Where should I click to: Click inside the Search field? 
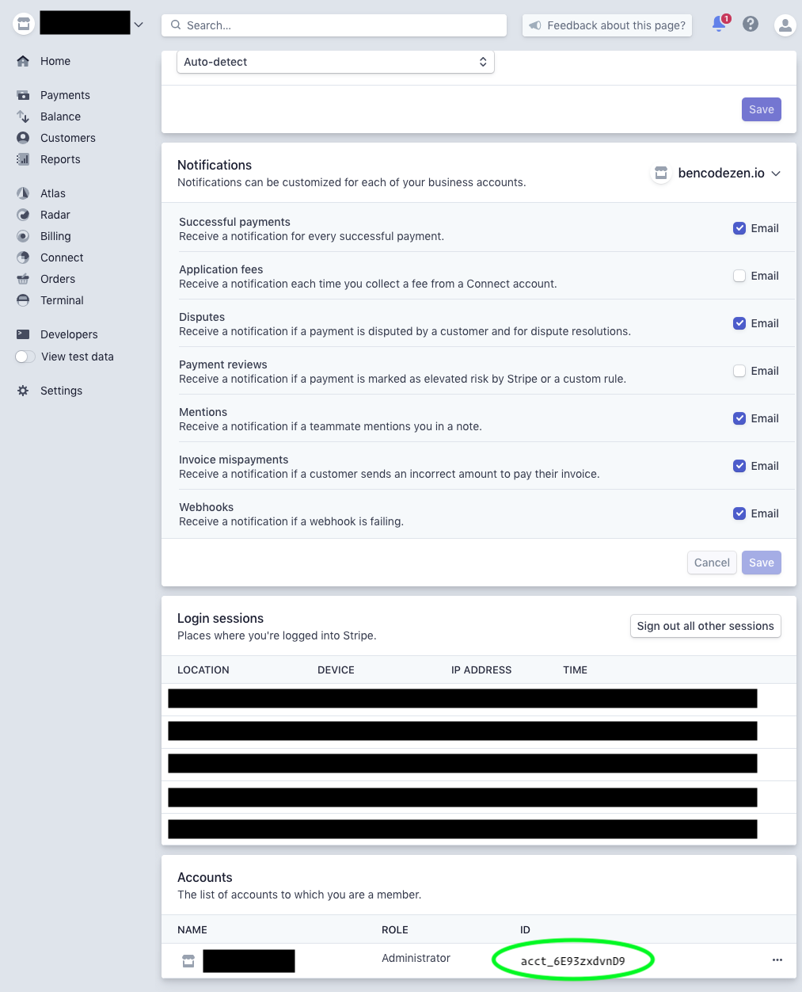pos(333,25)
